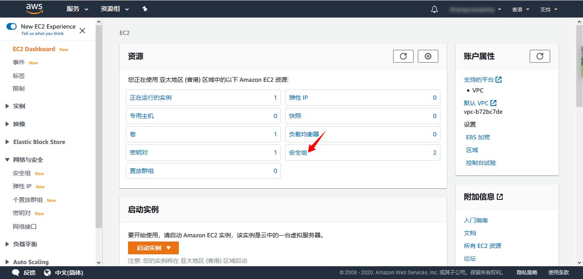583x279 pixels.
Task: Open 限制 in sidebar
Action: click(19, 89)
